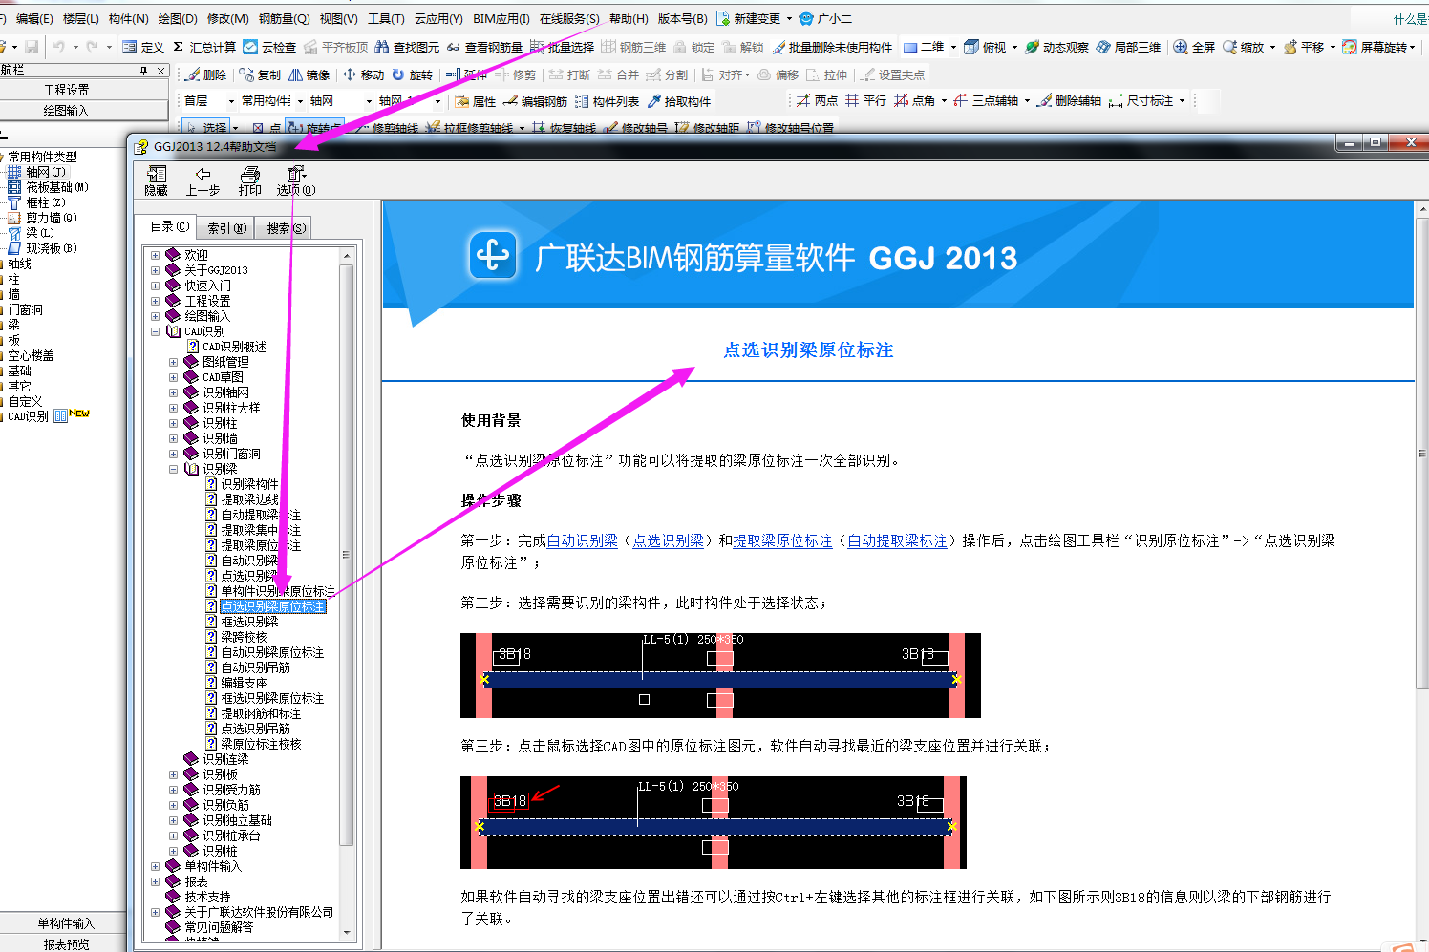The height and width of the screenshot is (952, 1429).
Task: Click 工程设置 button in navigation pane
Action: 67,90
